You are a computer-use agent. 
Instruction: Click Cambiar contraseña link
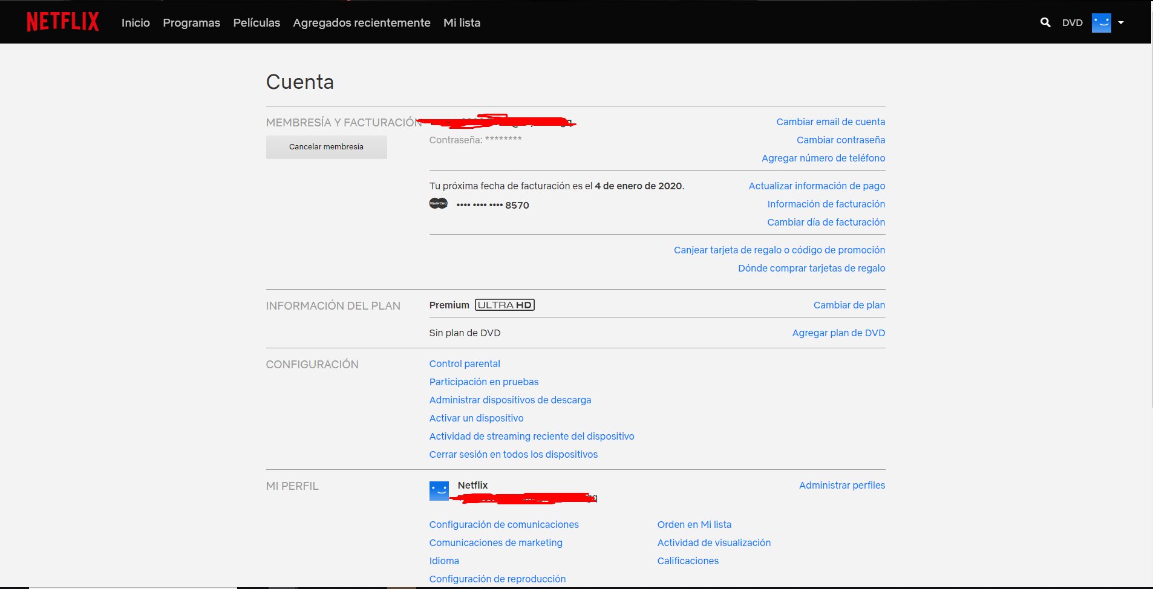(x=841, y=140)
